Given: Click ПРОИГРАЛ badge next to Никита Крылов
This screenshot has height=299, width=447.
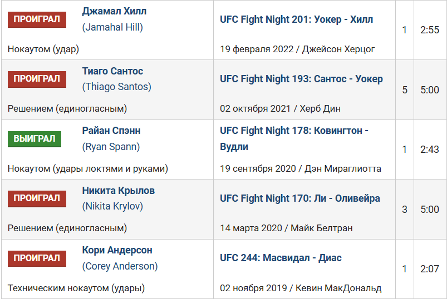Looking at the screenshot, I should point(37,198).
